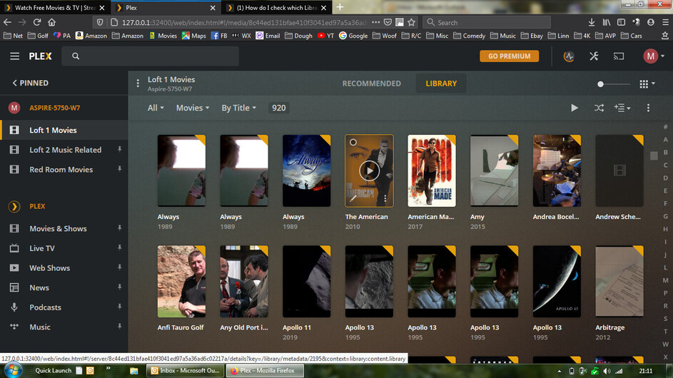Tick The American selection circle
The image size is (673, 378).
coord(353,142)
